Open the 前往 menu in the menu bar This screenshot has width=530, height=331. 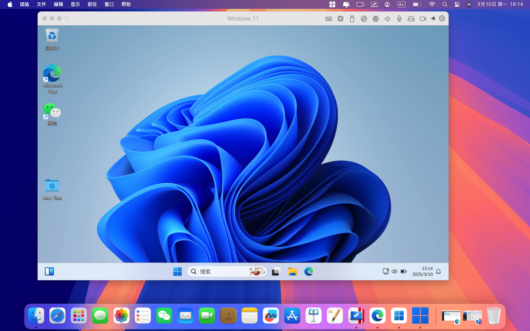pos(92,4)
